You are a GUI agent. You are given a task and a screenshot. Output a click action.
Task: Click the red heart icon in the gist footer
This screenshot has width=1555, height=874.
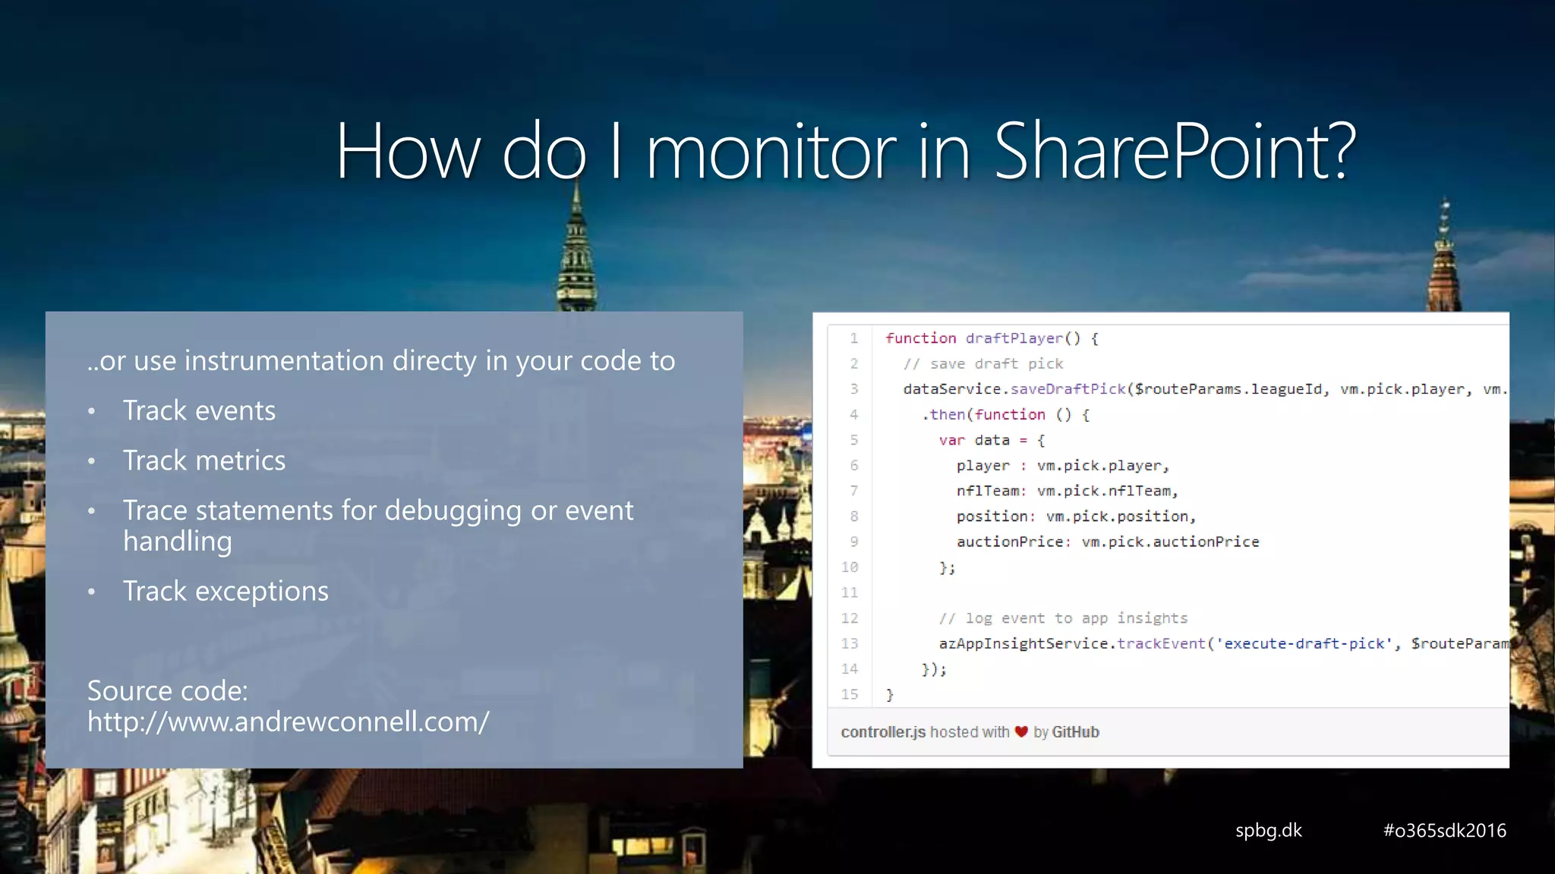1021,732
